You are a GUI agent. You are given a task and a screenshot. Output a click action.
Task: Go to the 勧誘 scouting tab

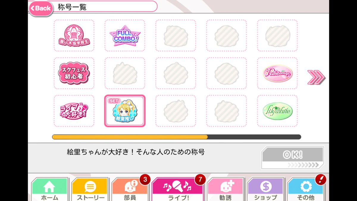(226, 189)
